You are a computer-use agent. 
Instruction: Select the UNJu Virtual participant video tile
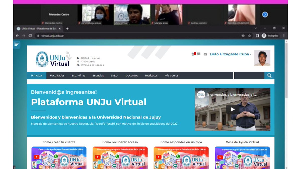pos(132,15)
